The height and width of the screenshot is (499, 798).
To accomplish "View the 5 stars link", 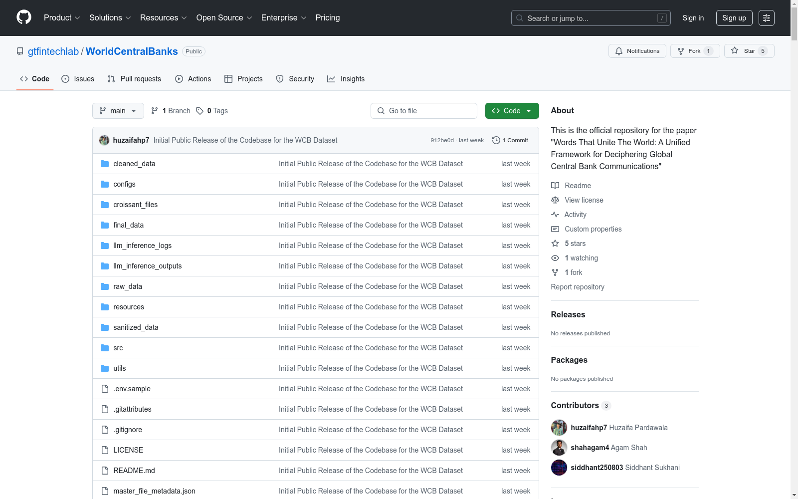I will click(575, 244).
